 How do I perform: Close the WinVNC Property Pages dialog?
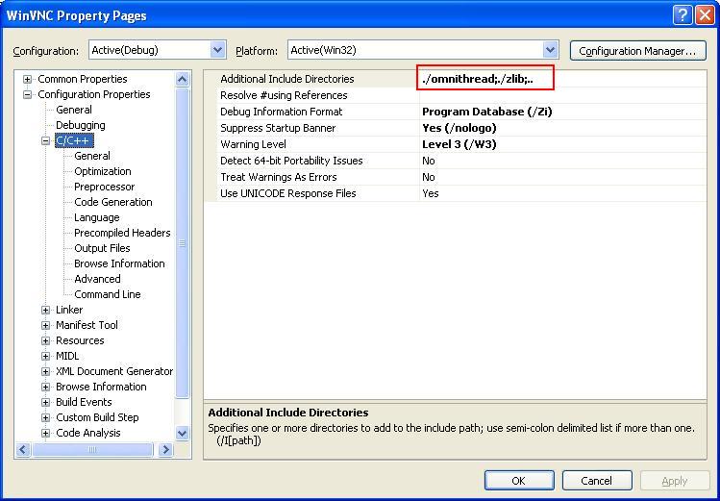(705, 15)
